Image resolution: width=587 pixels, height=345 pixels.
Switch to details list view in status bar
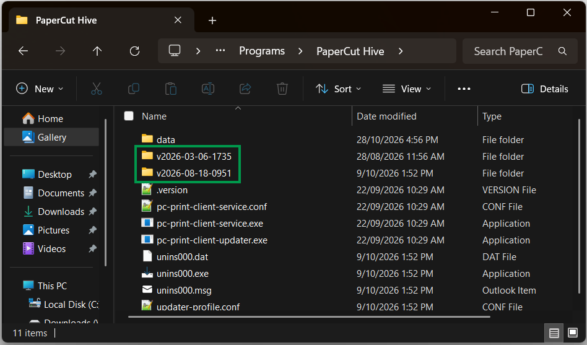pos(554,333)
